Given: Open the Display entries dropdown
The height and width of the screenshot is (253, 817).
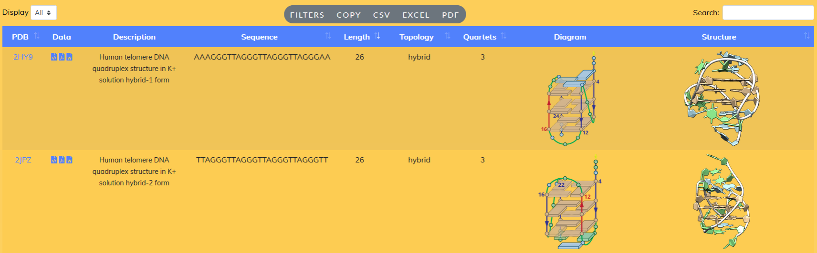Looking at the screenshot, I should click(x=43, y=13).
